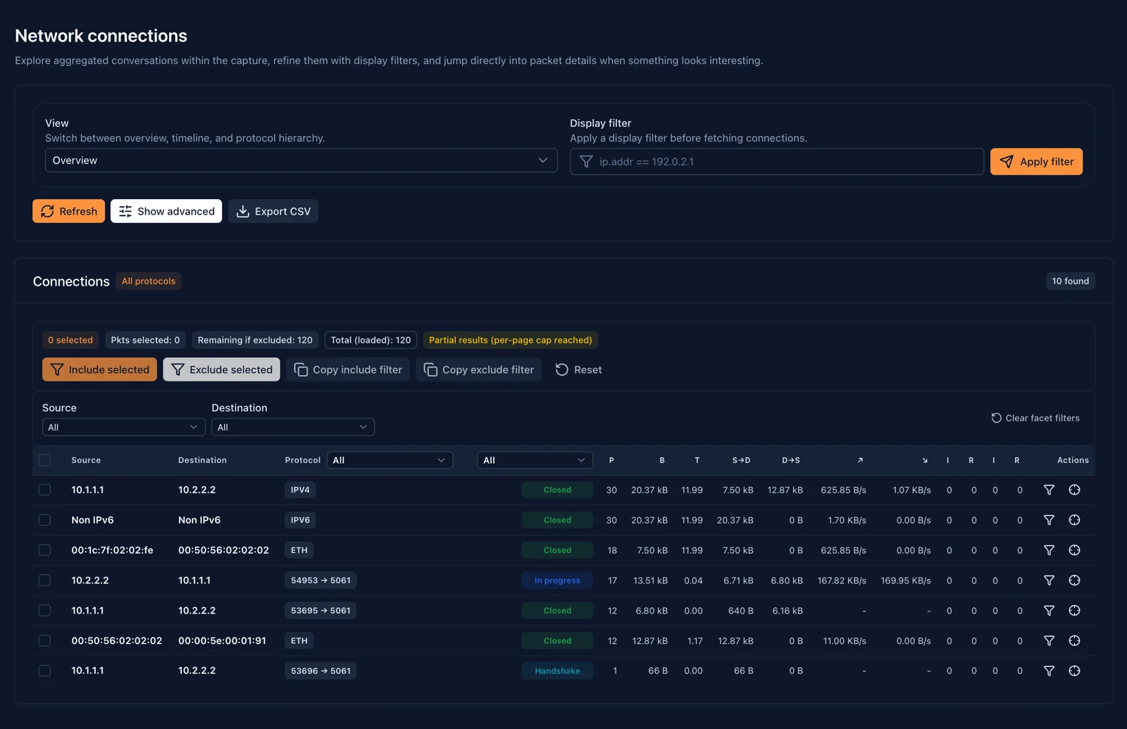Check the 54953 → 5061 row checkbox
This screenshot has height=729, width=1127.
[44, 581]
